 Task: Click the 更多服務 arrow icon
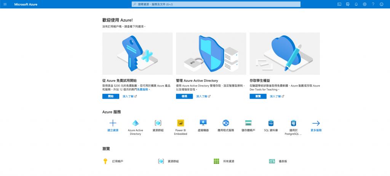[x=316, y=123]
